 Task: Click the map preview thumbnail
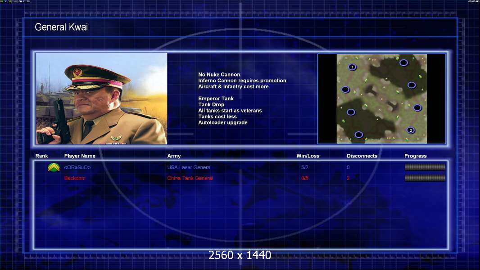[382, 99]
